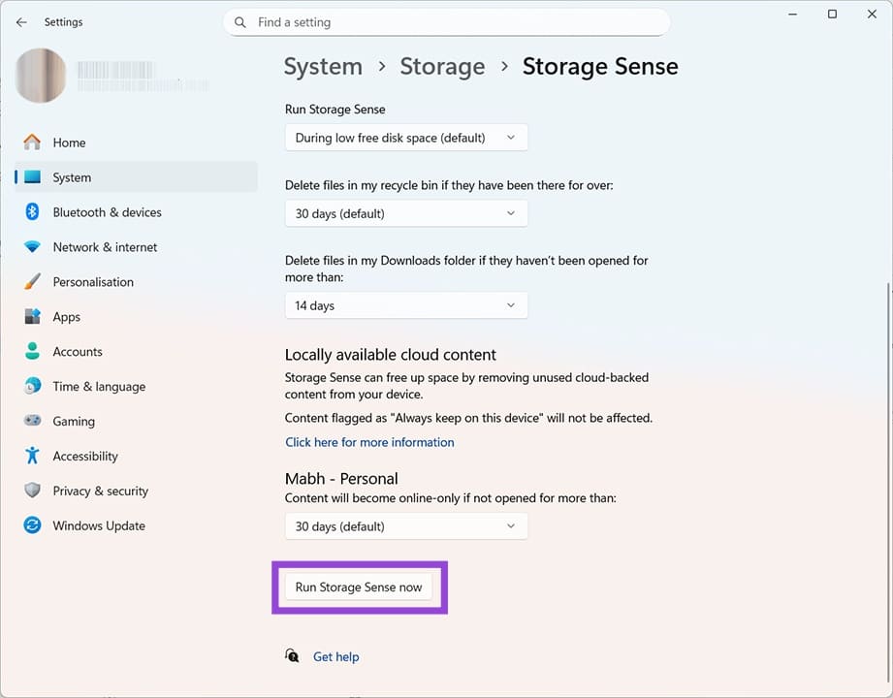Open Accessibility settings
Viewport: 893px width, 698px height.
84,456
